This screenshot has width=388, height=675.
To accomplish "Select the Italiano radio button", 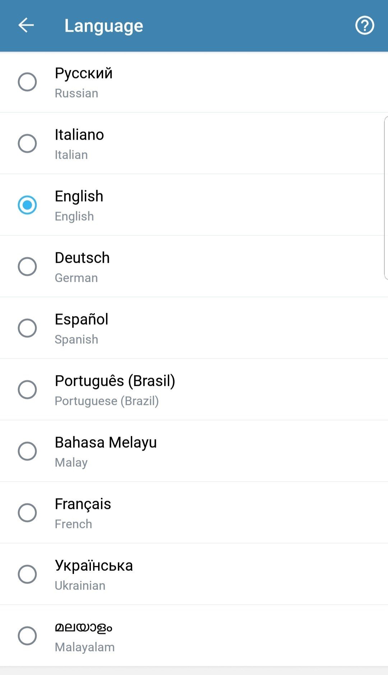I will [27, 144].
